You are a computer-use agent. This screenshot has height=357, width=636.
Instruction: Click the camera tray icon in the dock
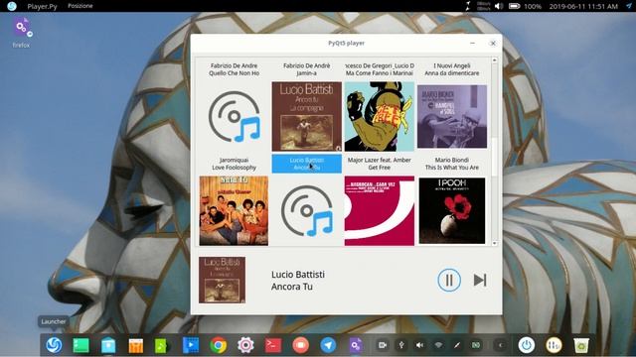[x=383, y=345]
